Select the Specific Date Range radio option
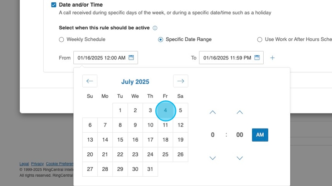Viewport: 332px width, 186px height. coord(161,39)
